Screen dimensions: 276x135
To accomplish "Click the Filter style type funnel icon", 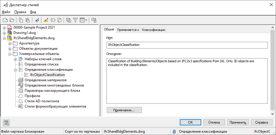I will (x=75, y=20).
